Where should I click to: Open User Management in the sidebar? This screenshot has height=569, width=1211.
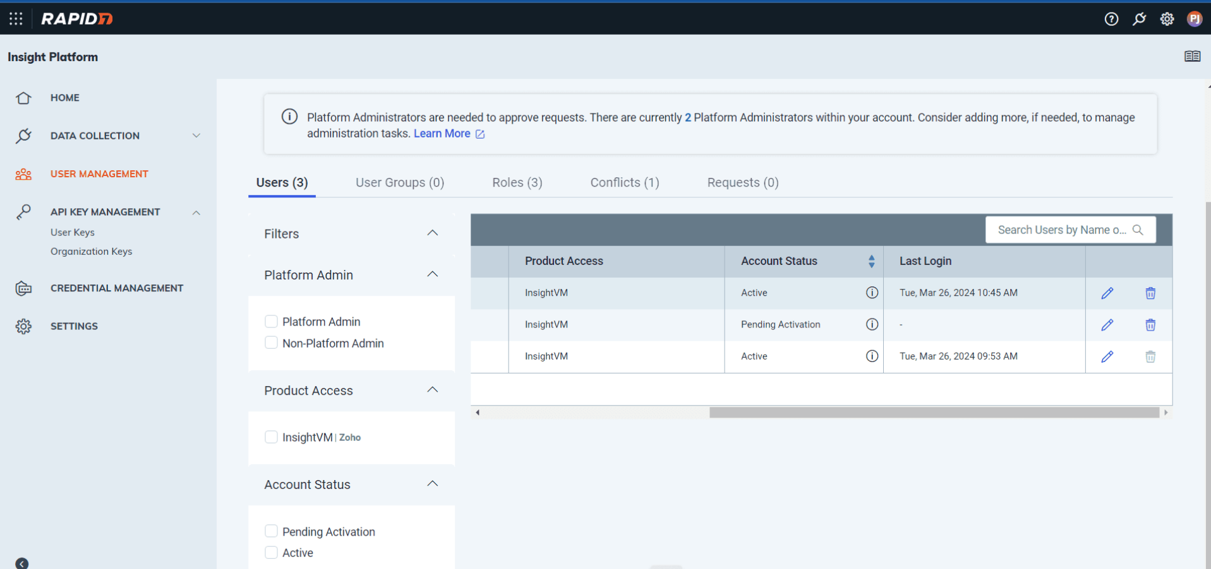coord(99,174)
